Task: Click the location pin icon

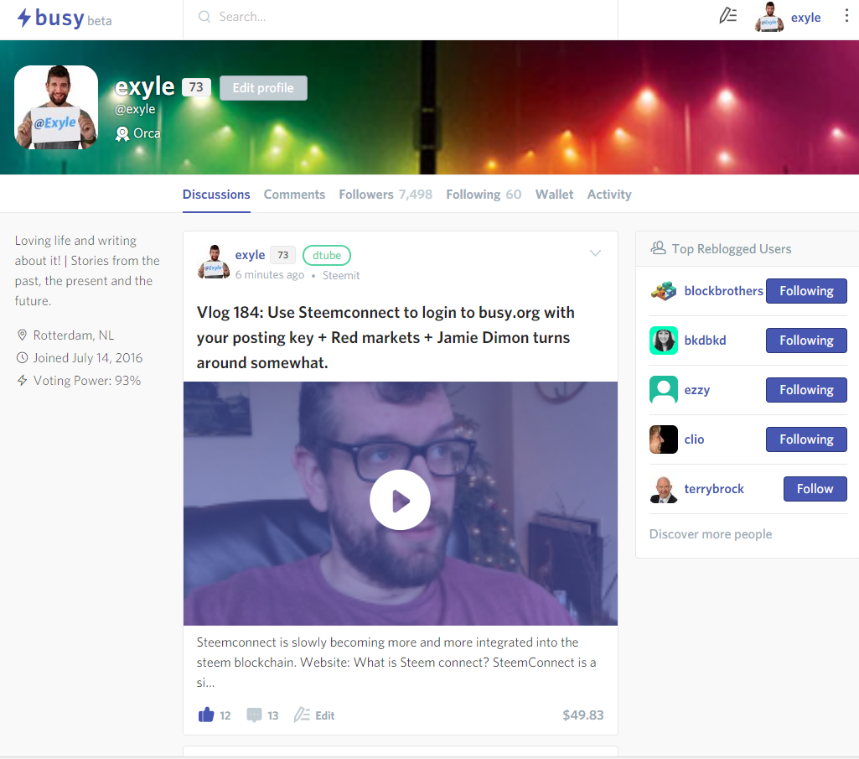Action: click(22, 335)
